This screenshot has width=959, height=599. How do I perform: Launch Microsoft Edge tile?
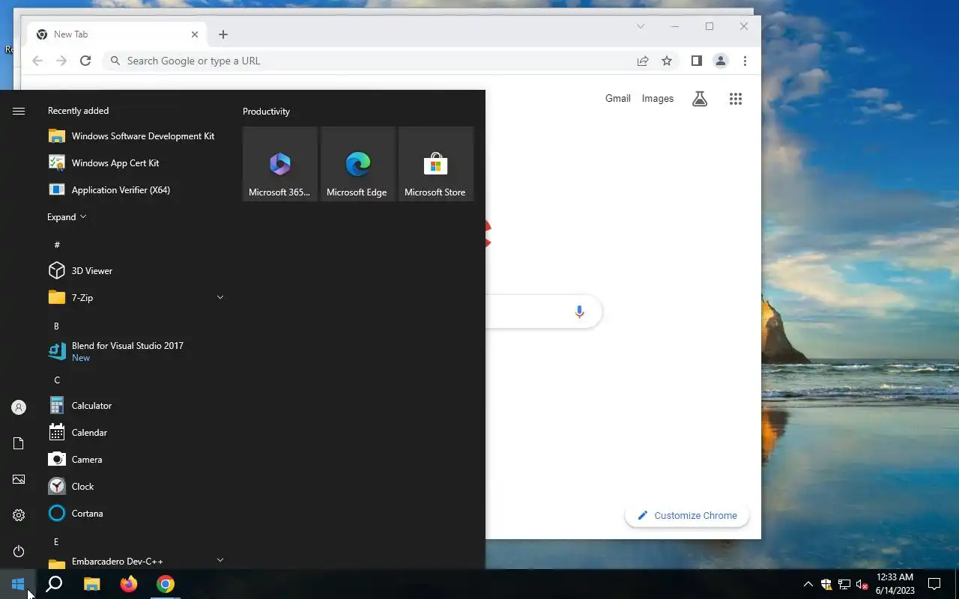point(358,164)
